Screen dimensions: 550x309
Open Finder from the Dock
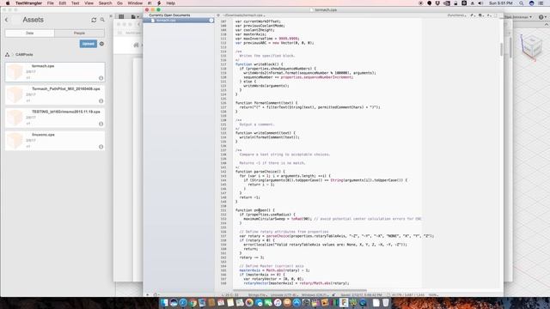coord(164,303)
